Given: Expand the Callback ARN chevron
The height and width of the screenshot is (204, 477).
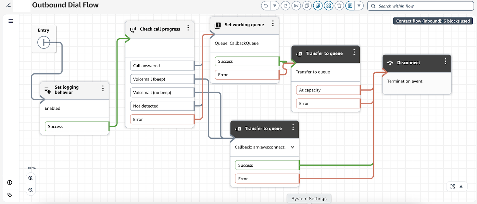Looking at the screenshot, I should [292, 147].
